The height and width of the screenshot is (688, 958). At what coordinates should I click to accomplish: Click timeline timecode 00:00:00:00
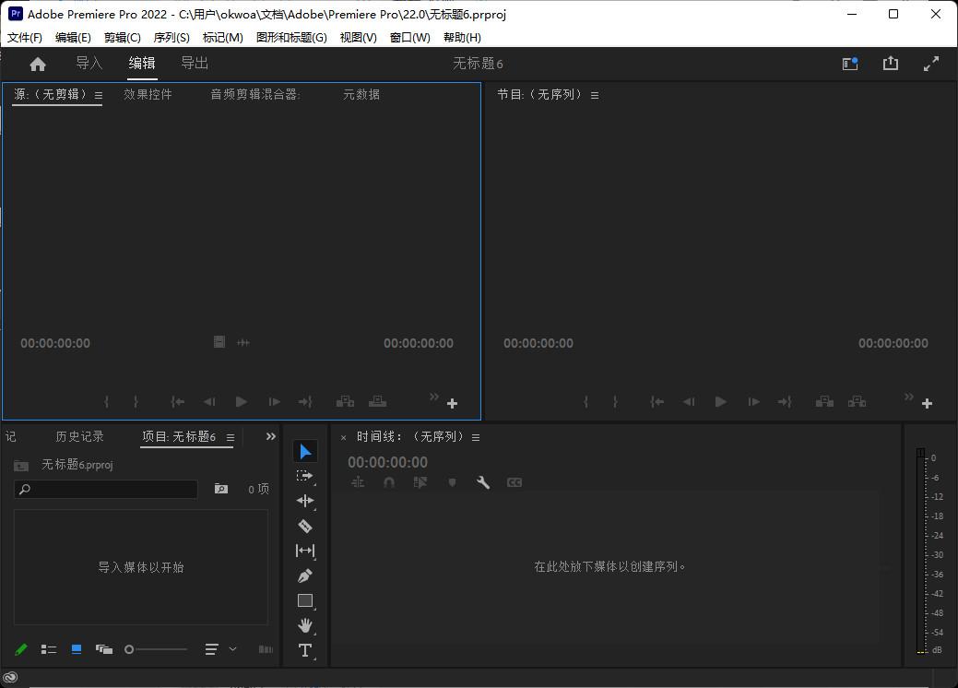pos(388,463)
